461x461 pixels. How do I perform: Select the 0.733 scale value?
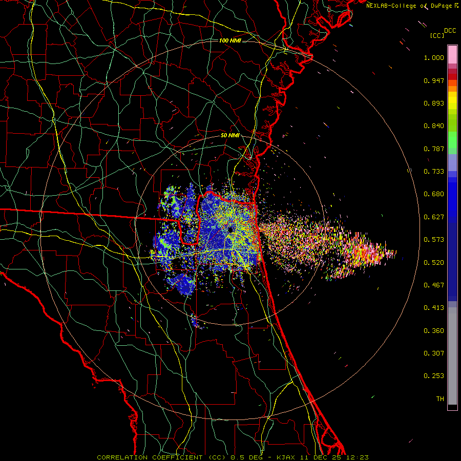pyautogui.click(x=434, y=172)
